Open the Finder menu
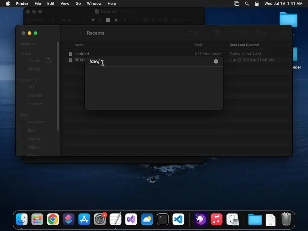This screenshot has width=308, height=231. click(22, 3)
